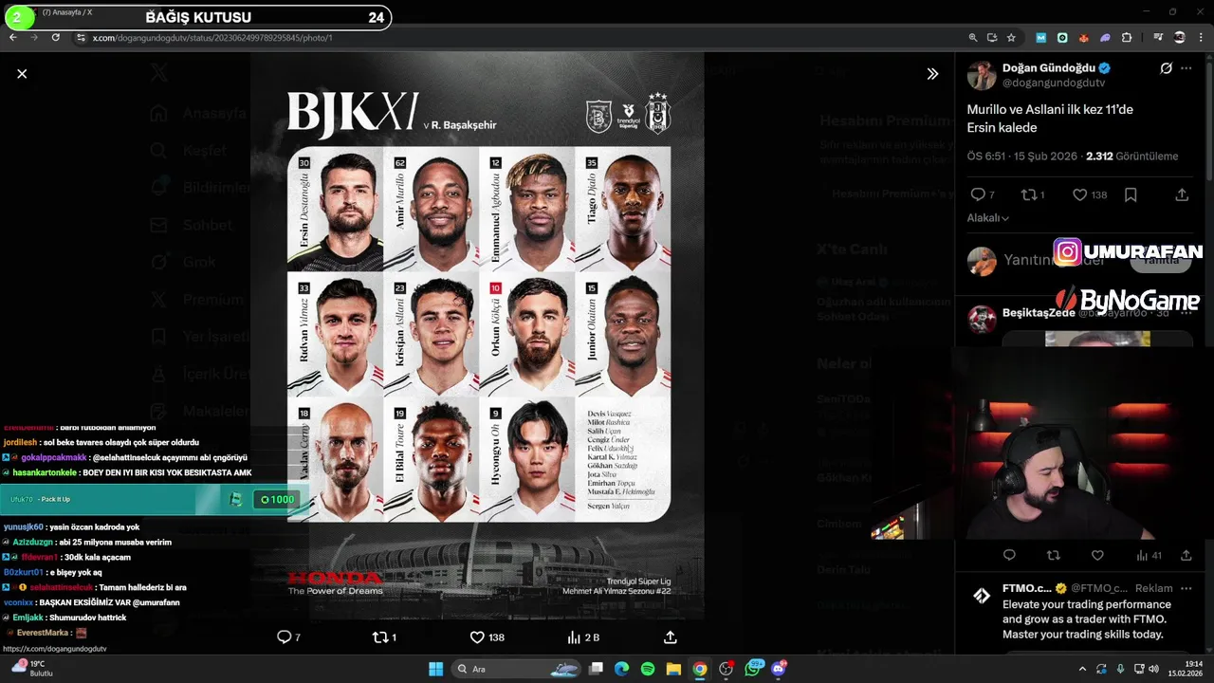View analytics icon showing 2 B below photo

pyautogui.click(x=583, y=637)
